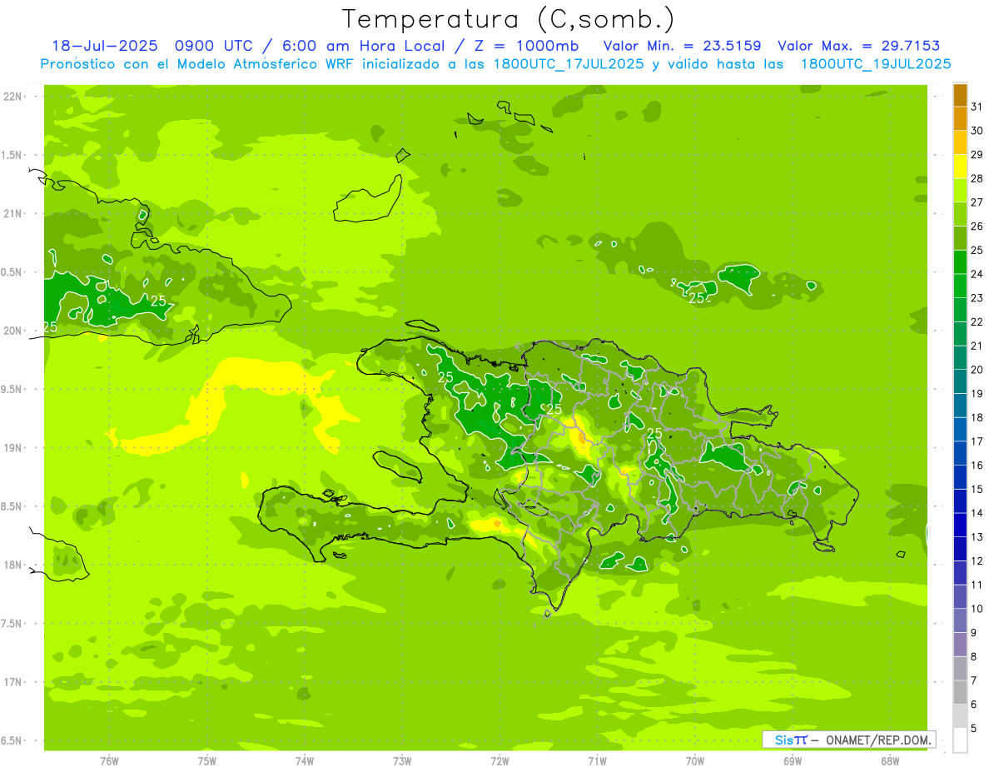Click the legend value "25" on the colorbar
999x772 pixels.
[x=977, y=250]
